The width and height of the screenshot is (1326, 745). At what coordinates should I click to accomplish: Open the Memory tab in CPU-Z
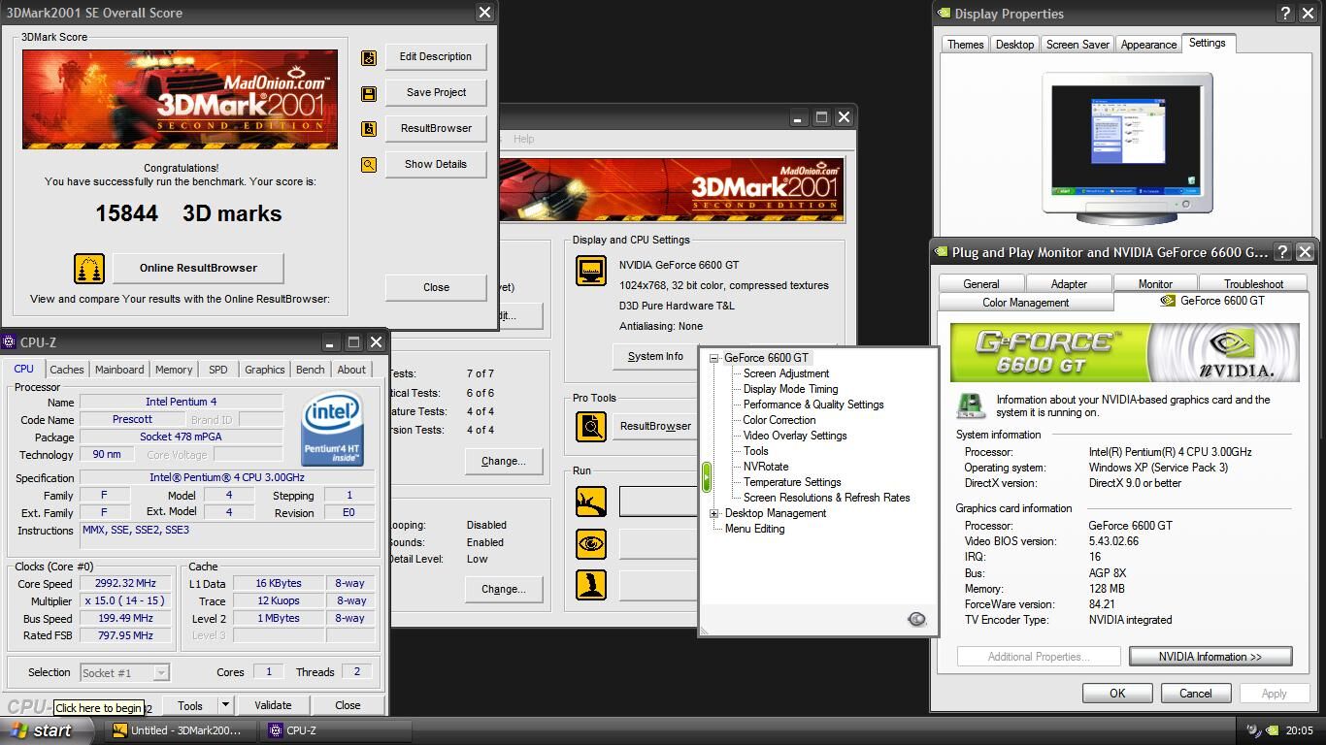[x=174, y=370]
